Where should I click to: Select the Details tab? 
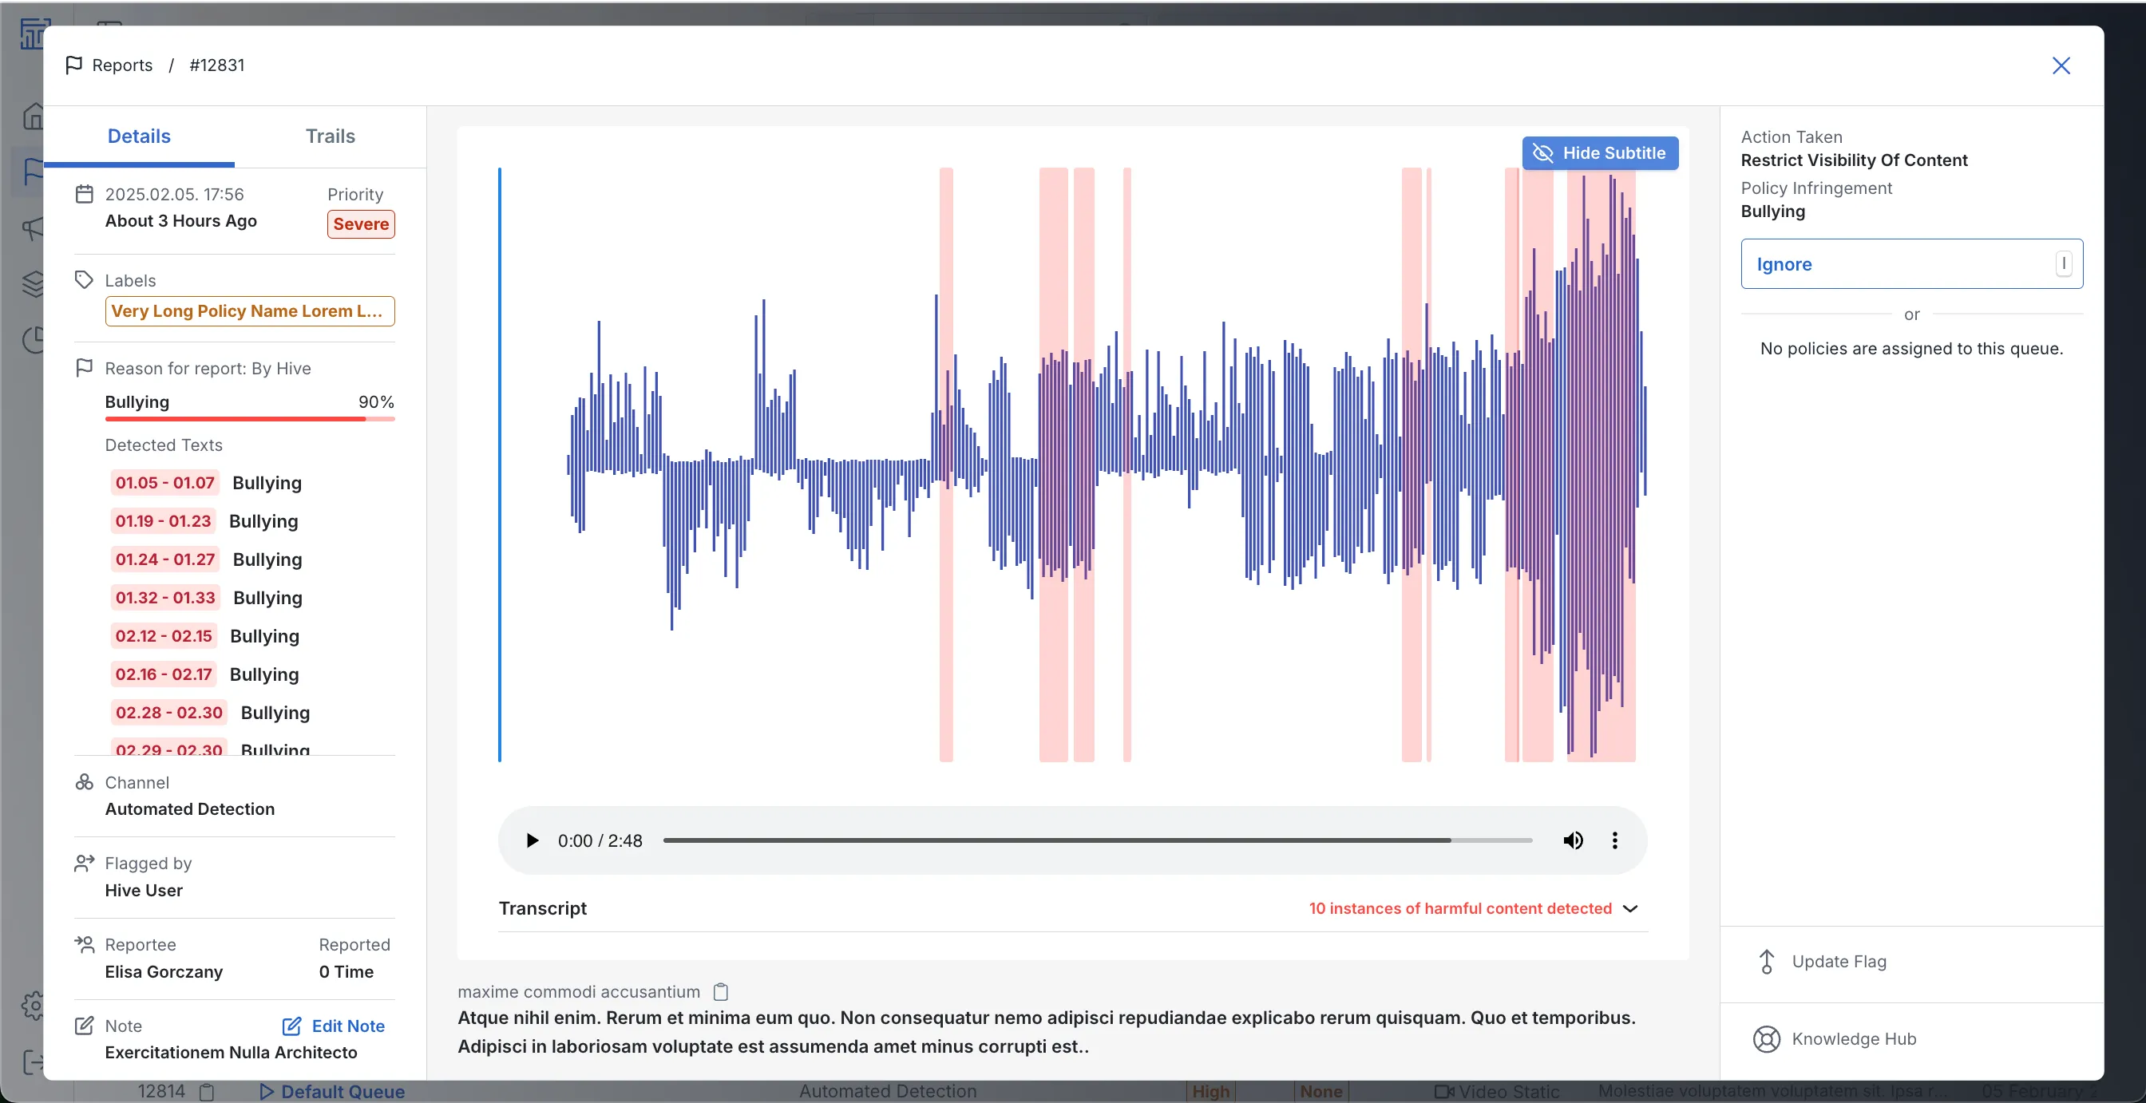139,136
